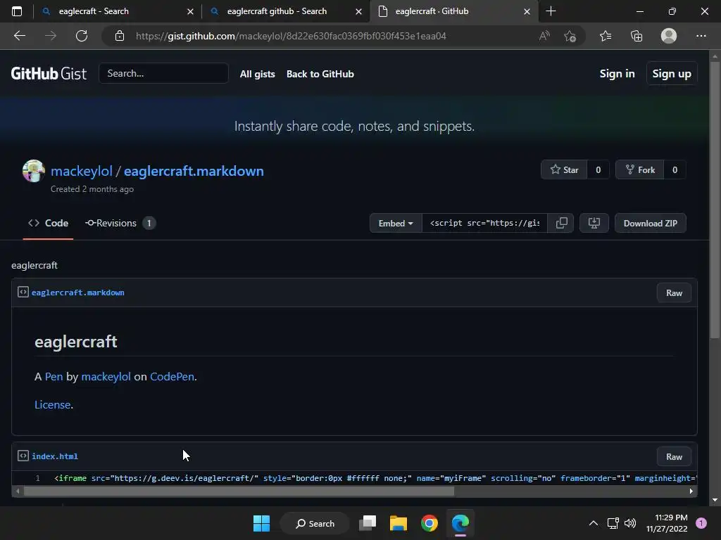Click All gists in header

pyautogui.click(x=258, y=74)
